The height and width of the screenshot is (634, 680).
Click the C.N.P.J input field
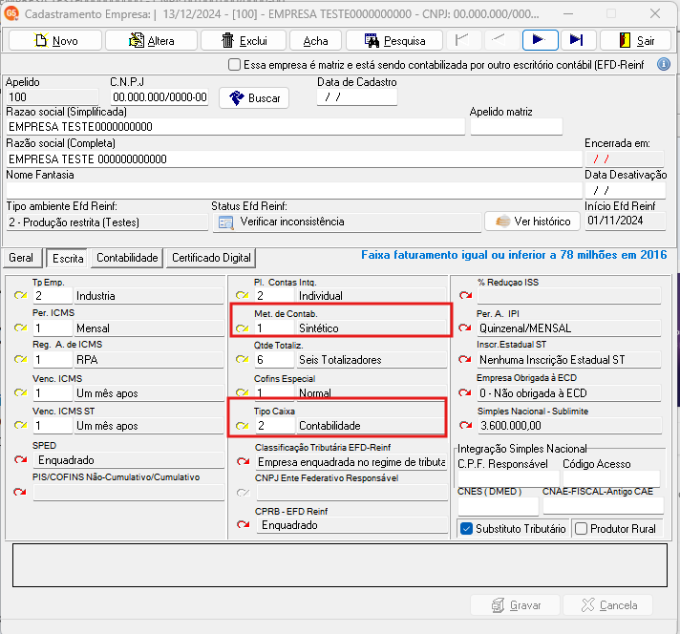pos(159,97)
